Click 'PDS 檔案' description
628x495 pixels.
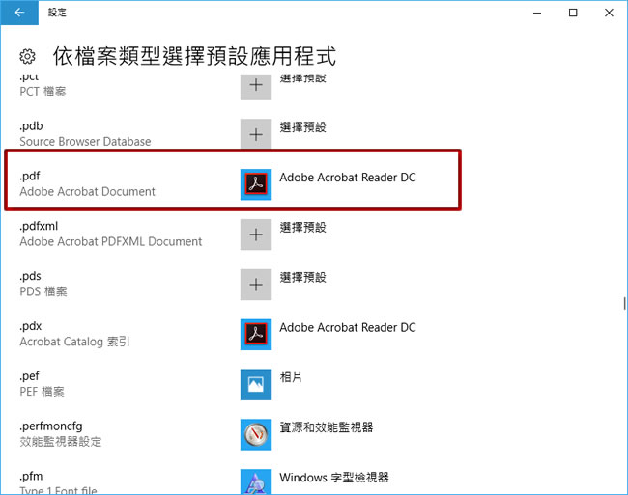click(x=43, y=291)
